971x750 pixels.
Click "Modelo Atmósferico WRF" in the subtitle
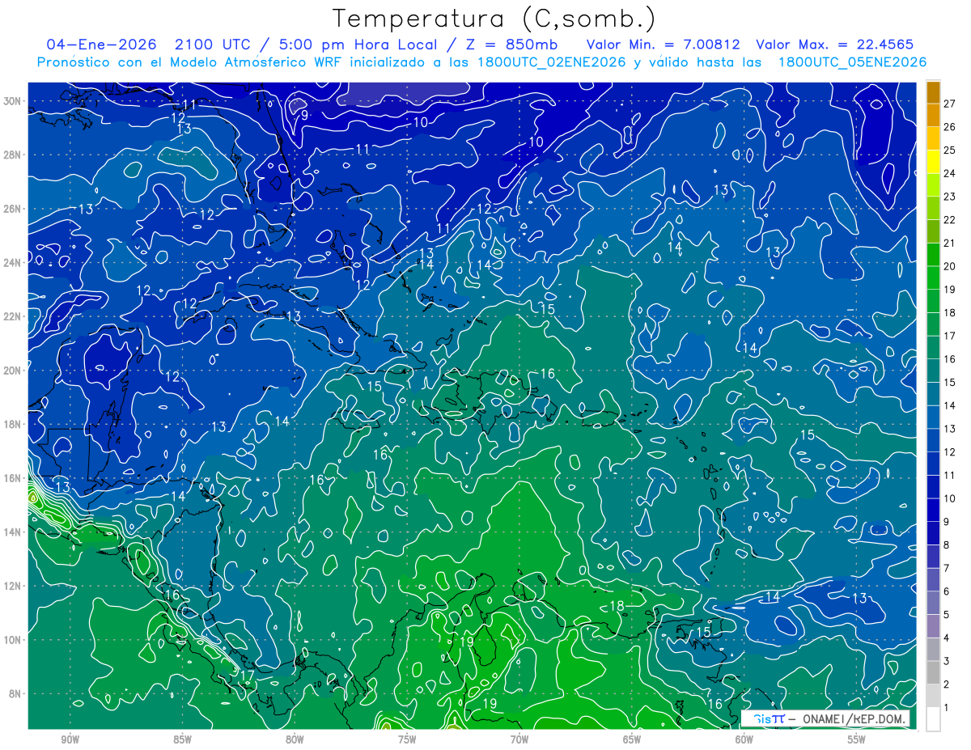pos(254,62)
